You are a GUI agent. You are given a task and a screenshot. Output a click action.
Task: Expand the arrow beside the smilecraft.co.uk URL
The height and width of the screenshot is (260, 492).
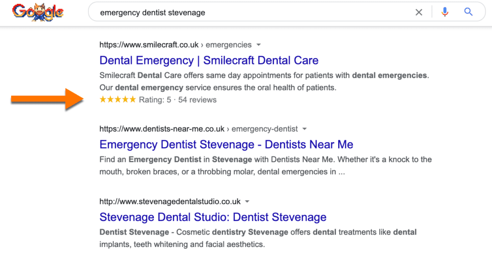tap(258, 45)
